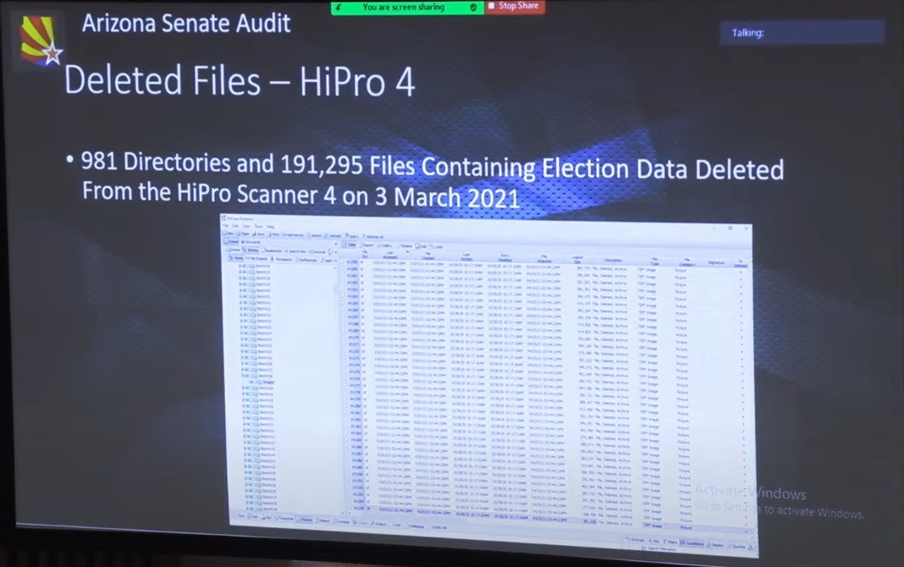The image size is (904, 567).
Task: Open the Tools menu in EnCase
Action: (258, 226)
